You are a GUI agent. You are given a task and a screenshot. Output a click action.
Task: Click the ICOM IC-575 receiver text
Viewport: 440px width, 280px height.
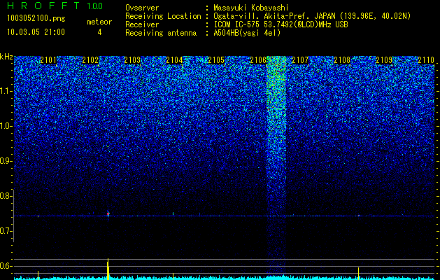point(281,24)
